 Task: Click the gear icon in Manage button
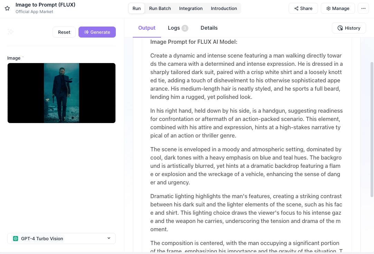point(328,9)
